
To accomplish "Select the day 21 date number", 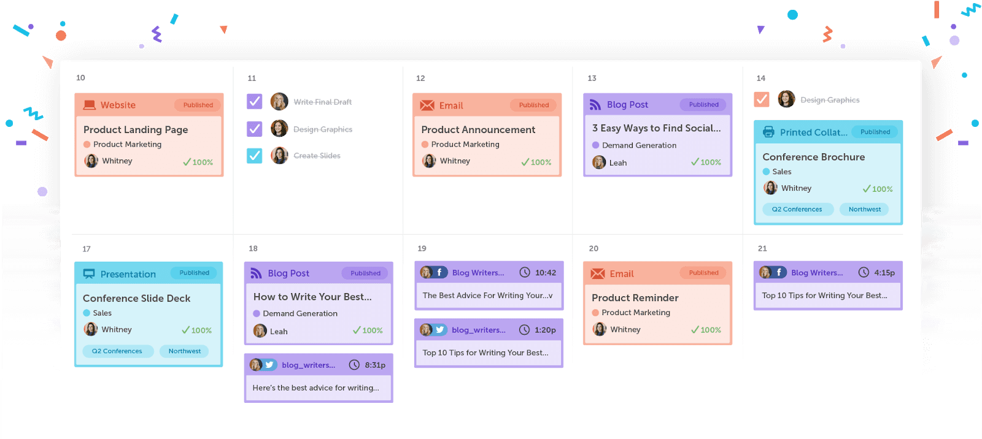I will (x=762, y=248).
